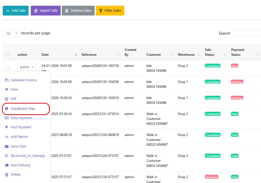Open the records per page dropdown
Viewport: 261px width, 183px height.
pos(11,33)
